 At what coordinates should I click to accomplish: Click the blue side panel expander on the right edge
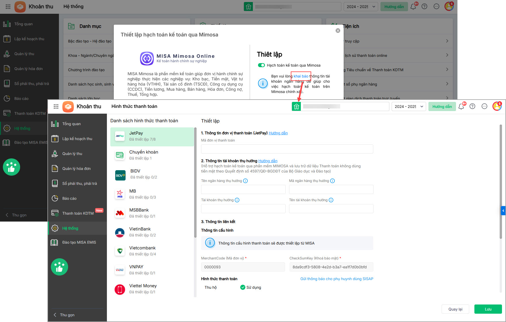point(503,211)
